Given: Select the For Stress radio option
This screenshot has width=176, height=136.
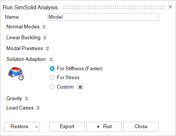Looking at the screenshot, I should coord(52,77).
